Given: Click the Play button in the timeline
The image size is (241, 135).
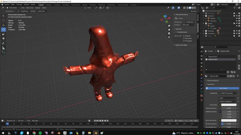Looking at the screenshot, I should 102,121.
